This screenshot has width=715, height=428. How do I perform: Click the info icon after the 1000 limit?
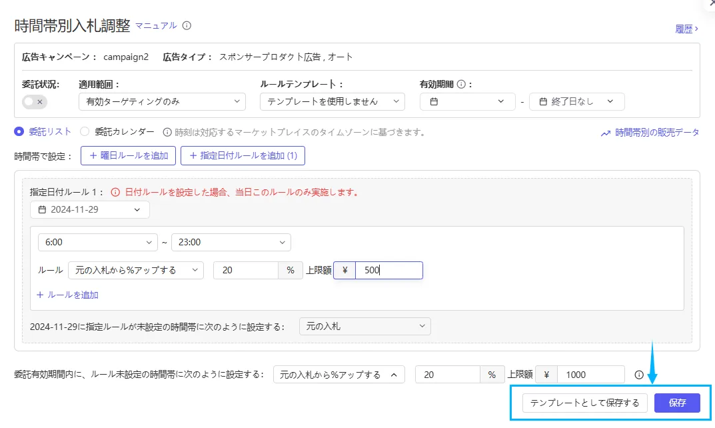point(639,375)
